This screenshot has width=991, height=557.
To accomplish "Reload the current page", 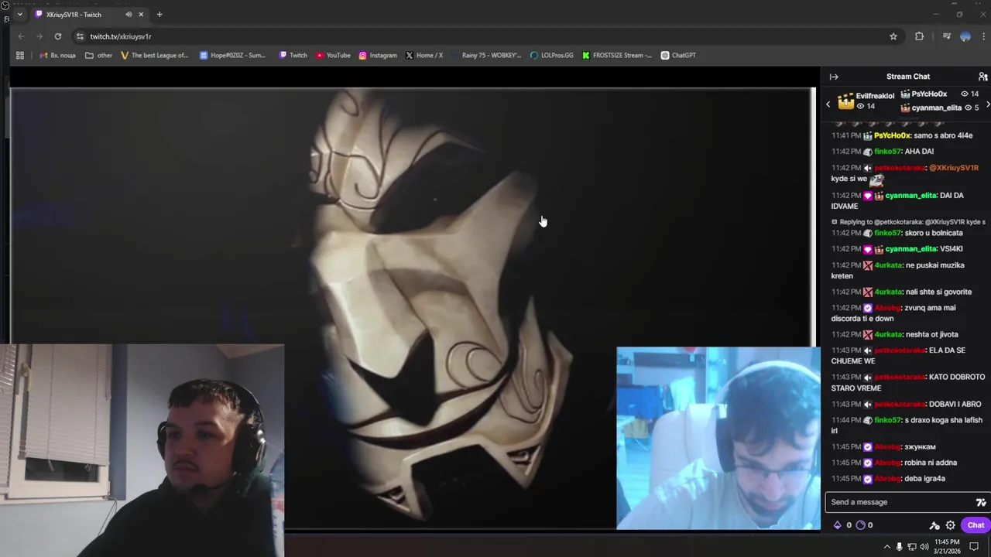I will click(x=58, y=36).
